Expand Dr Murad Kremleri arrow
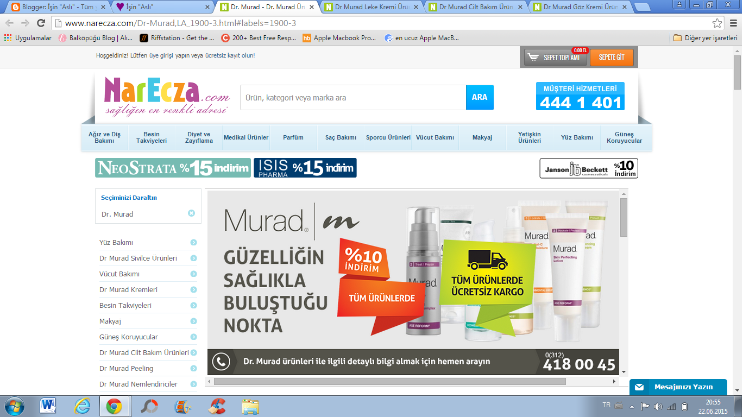743x417 pixels. (x=193, y=290)
